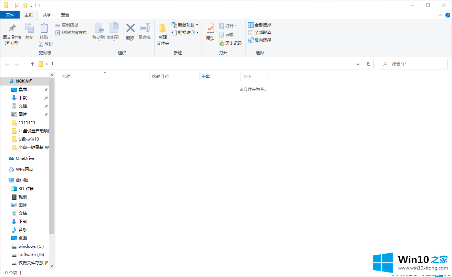Click Edit (编辑) in the ribbon
The image size is (452, 277).
(226, 35)
